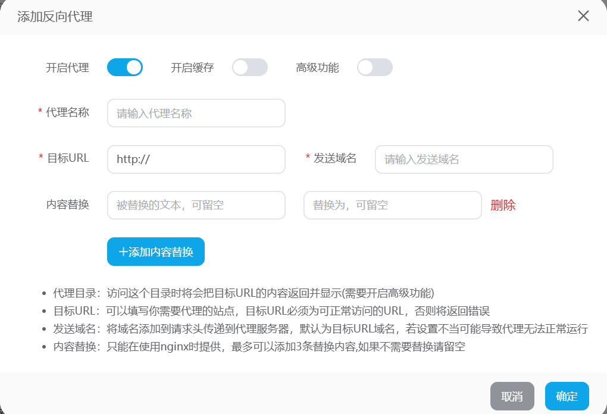Click the 代理名称 required field label
Screen dimensions: 607x414
[67, 112]
